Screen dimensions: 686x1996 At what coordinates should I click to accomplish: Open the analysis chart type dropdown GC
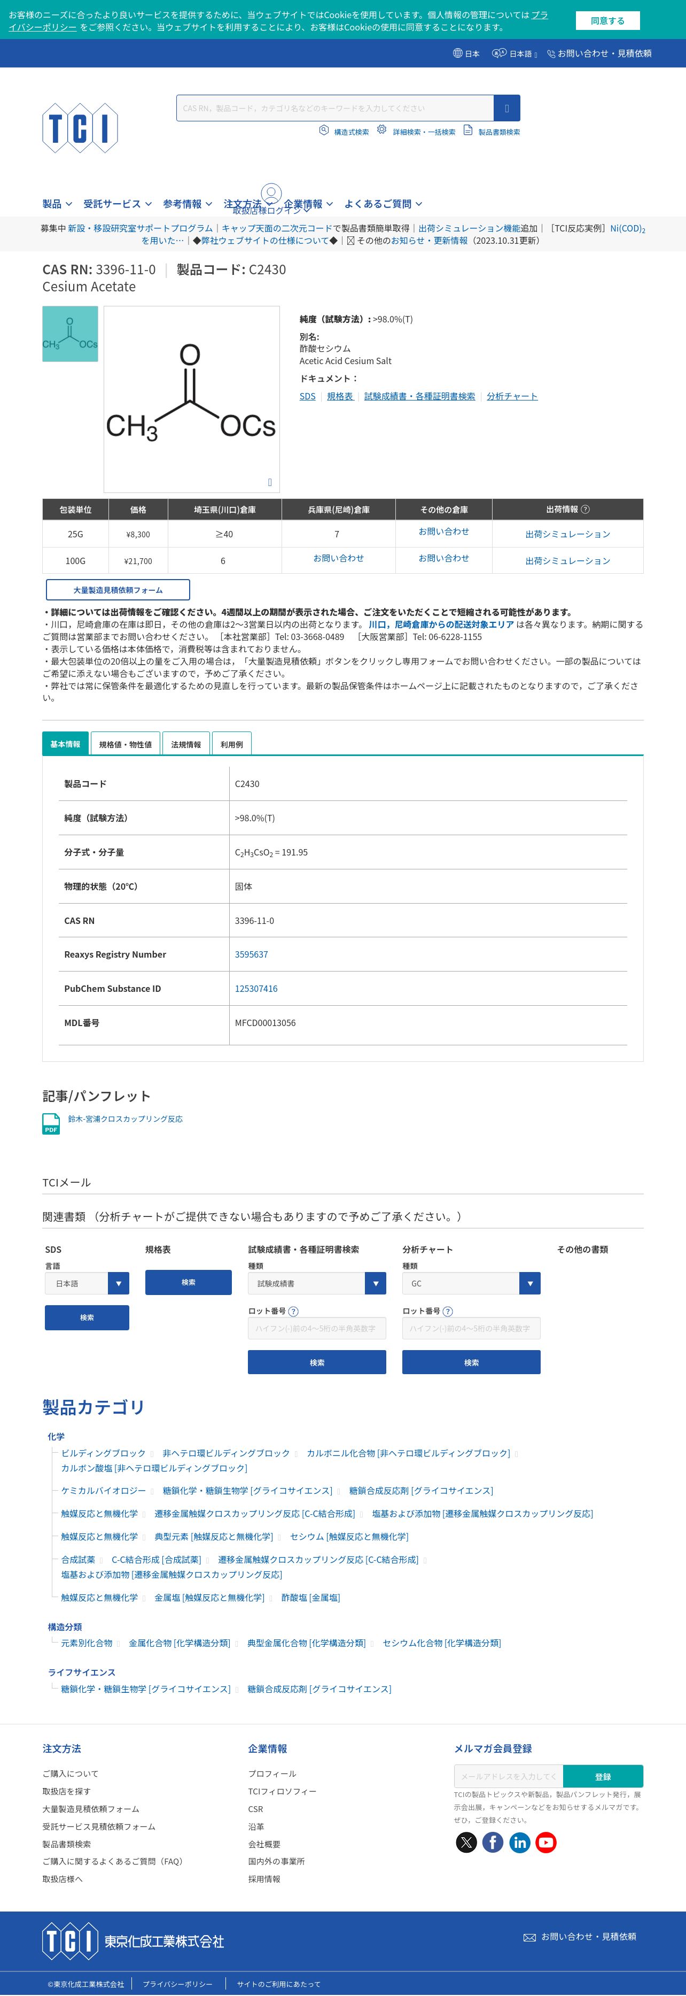point(471,1283)
